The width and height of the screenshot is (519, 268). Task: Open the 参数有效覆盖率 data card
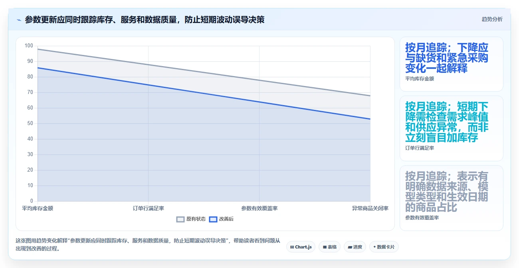click(452, 198)
